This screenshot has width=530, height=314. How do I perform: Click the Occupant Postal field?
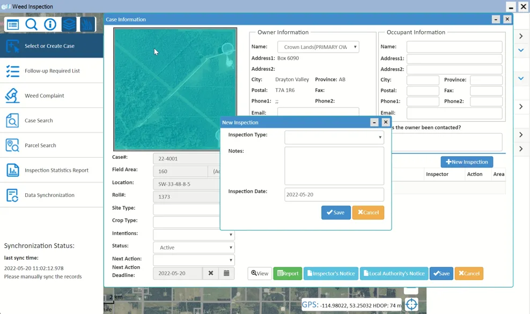pos(423,91)
